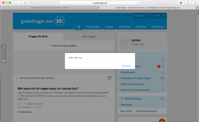The height and width of the screenshot is (122, 199).
Task: Open Hilfreichste Antworten link
Action: point(133,84)
